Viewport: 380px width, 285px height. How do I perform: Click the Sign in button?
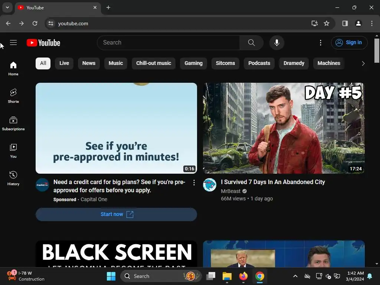pos(349,43)
